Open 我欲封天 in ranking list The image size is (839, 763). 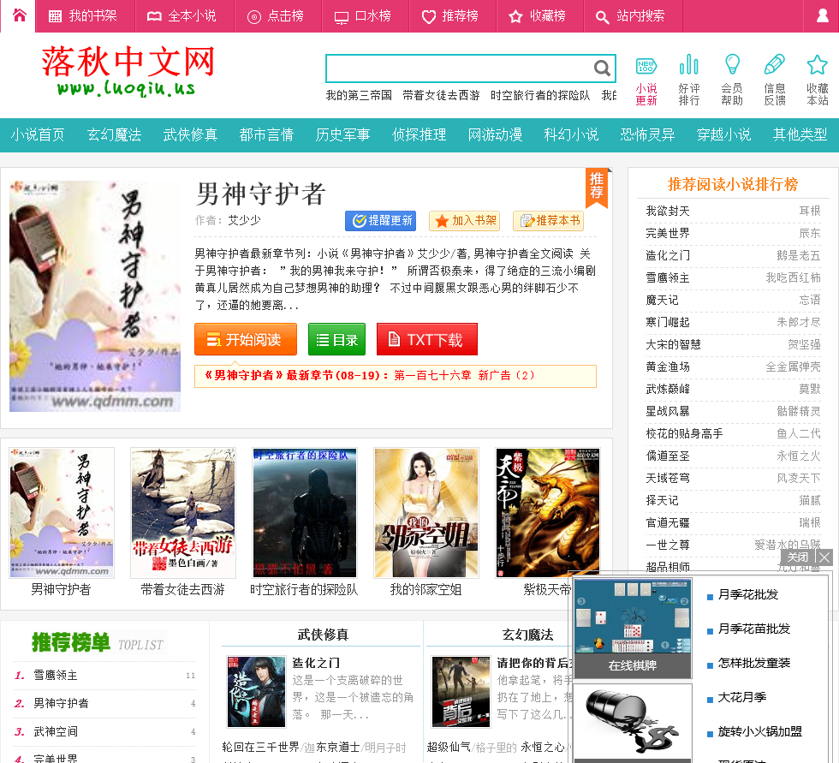click(668, 211)
